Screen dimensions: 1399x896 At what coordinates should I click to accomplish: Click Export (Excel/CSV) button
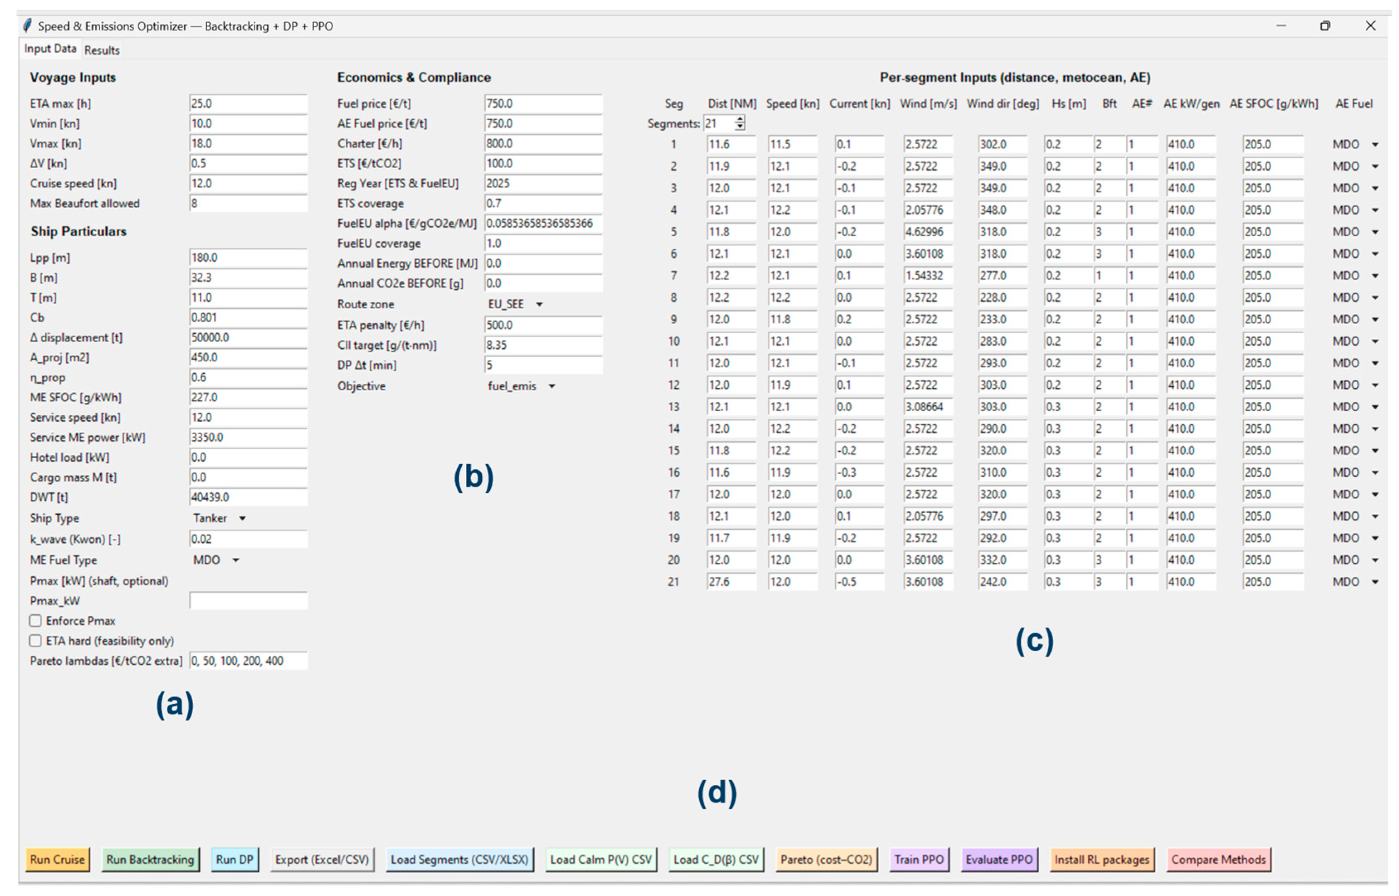coord(322,860)
